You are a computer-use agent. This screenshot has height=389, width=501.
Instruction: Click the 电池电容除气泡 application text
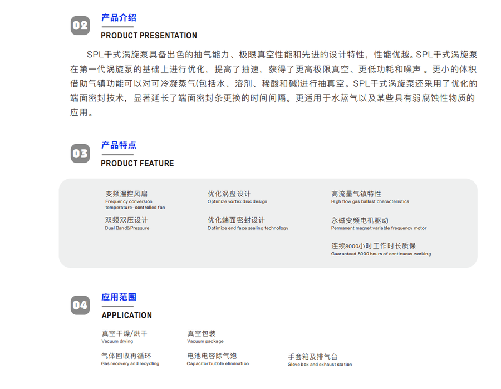212,356
